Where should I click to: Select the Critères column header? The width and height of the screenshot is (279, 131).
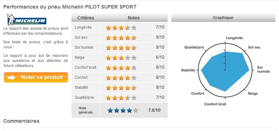pyautogui.click(x=86, y=18)
